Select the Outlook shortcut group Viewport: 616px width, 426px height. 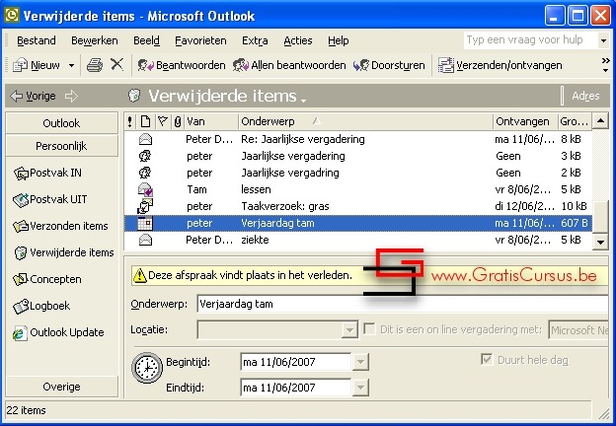pos(61,123)
